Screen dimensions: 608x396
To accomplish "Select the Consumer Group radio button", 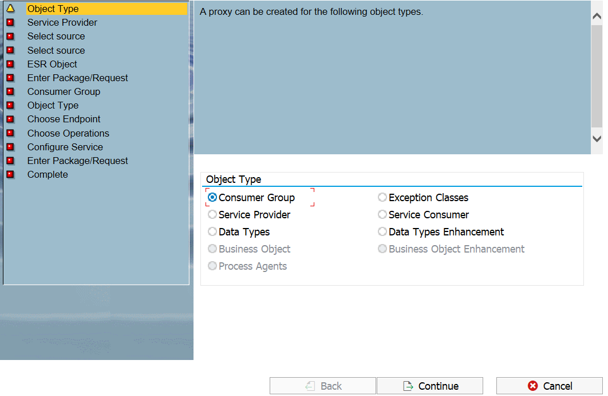I will click(212, 197).
